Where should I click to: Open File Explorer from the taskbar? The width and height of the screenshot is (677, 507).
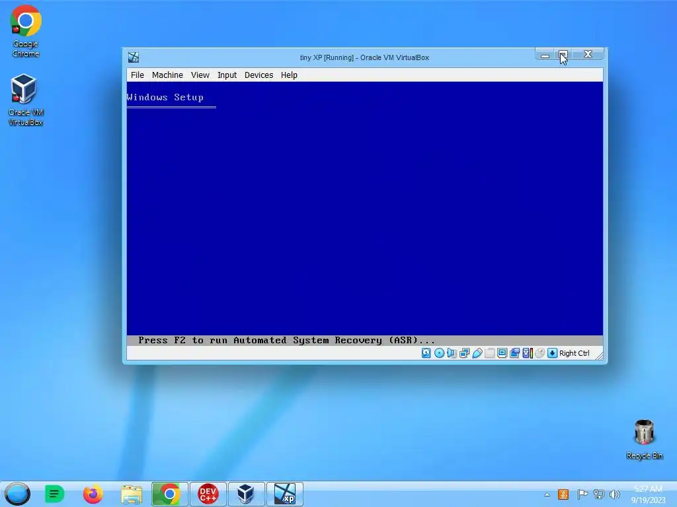pyautogui.click(x=132, y=494)
